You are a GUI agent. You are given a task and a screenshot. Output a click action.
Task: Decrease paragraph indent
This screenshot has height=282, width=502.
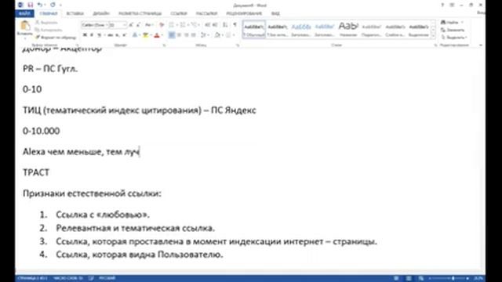[207, 25]
